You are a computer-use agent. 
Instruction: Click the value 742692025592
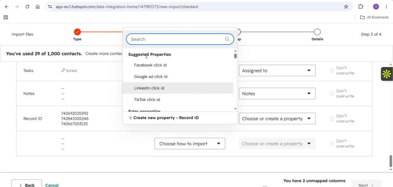pyautogui.click(x=75, y=113)
